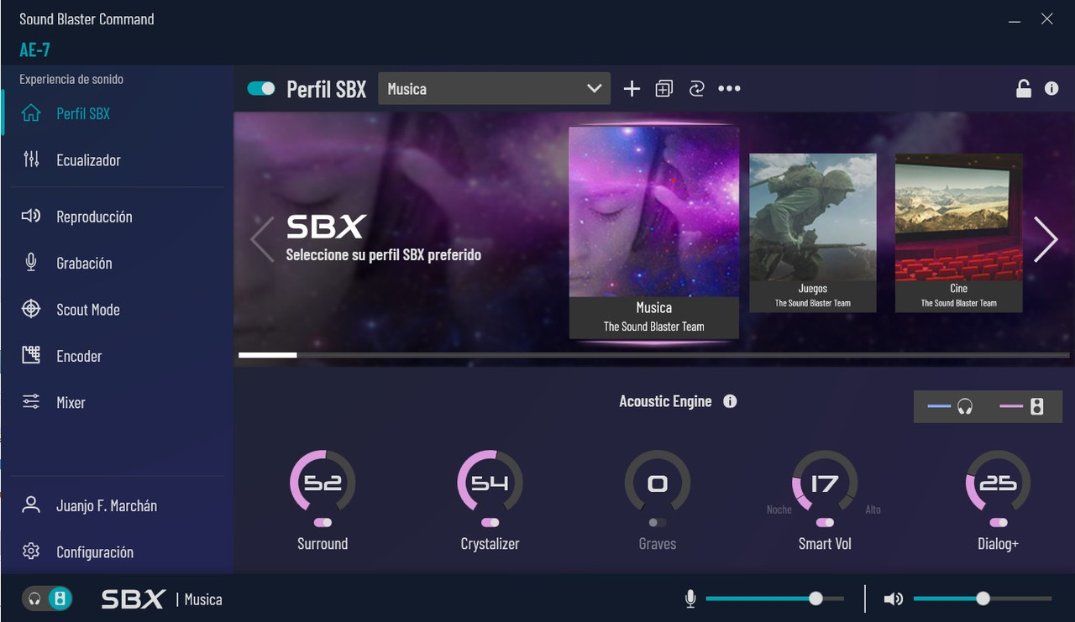Select the Musica profile card

(x=654, y=233)
